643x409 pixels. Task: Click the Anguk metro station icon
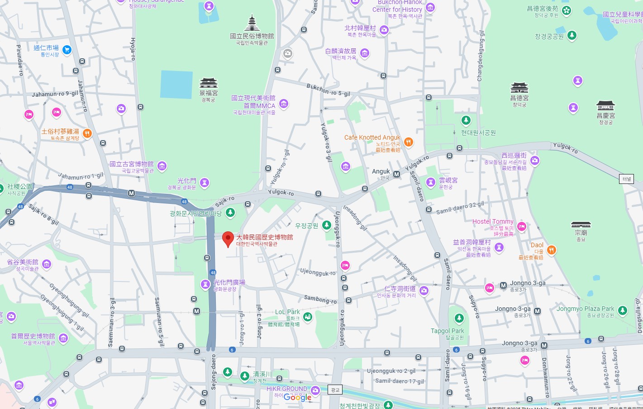[x=396, y=174]
